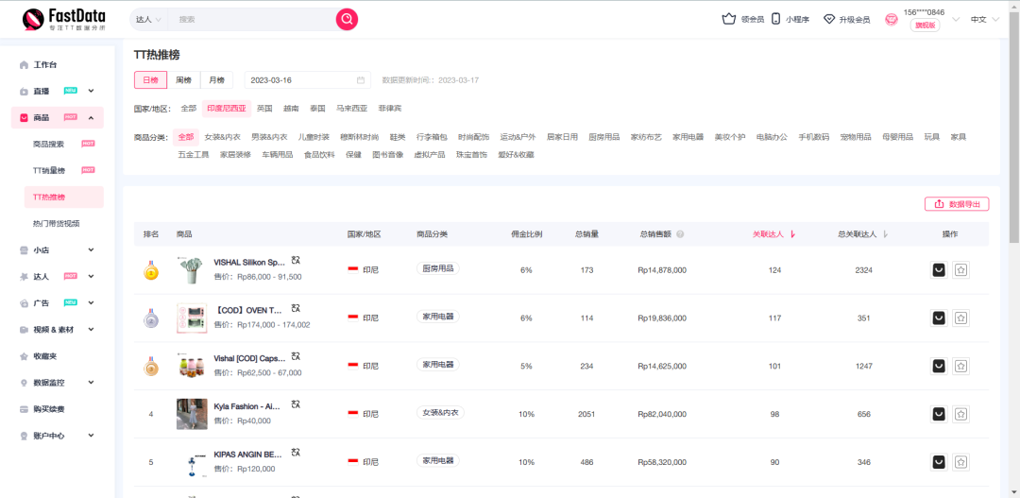Image resolution: width=1020 pixels, height=498 pixels.
Task: Select the 月榜 ranking period
Action: [216, 80]
